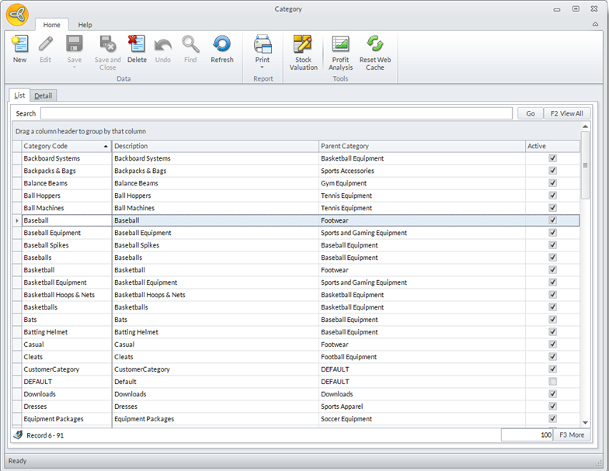Toggle Active checkbox for Downloads row

553,394
